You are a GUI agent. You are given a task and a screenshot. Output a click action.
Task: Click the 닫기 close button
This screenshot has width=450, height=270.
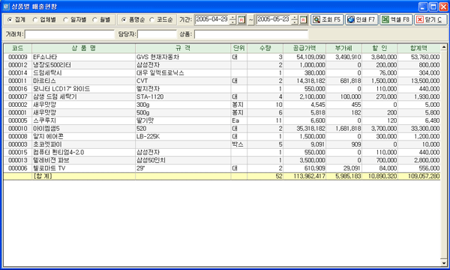[x=430, y=19]
